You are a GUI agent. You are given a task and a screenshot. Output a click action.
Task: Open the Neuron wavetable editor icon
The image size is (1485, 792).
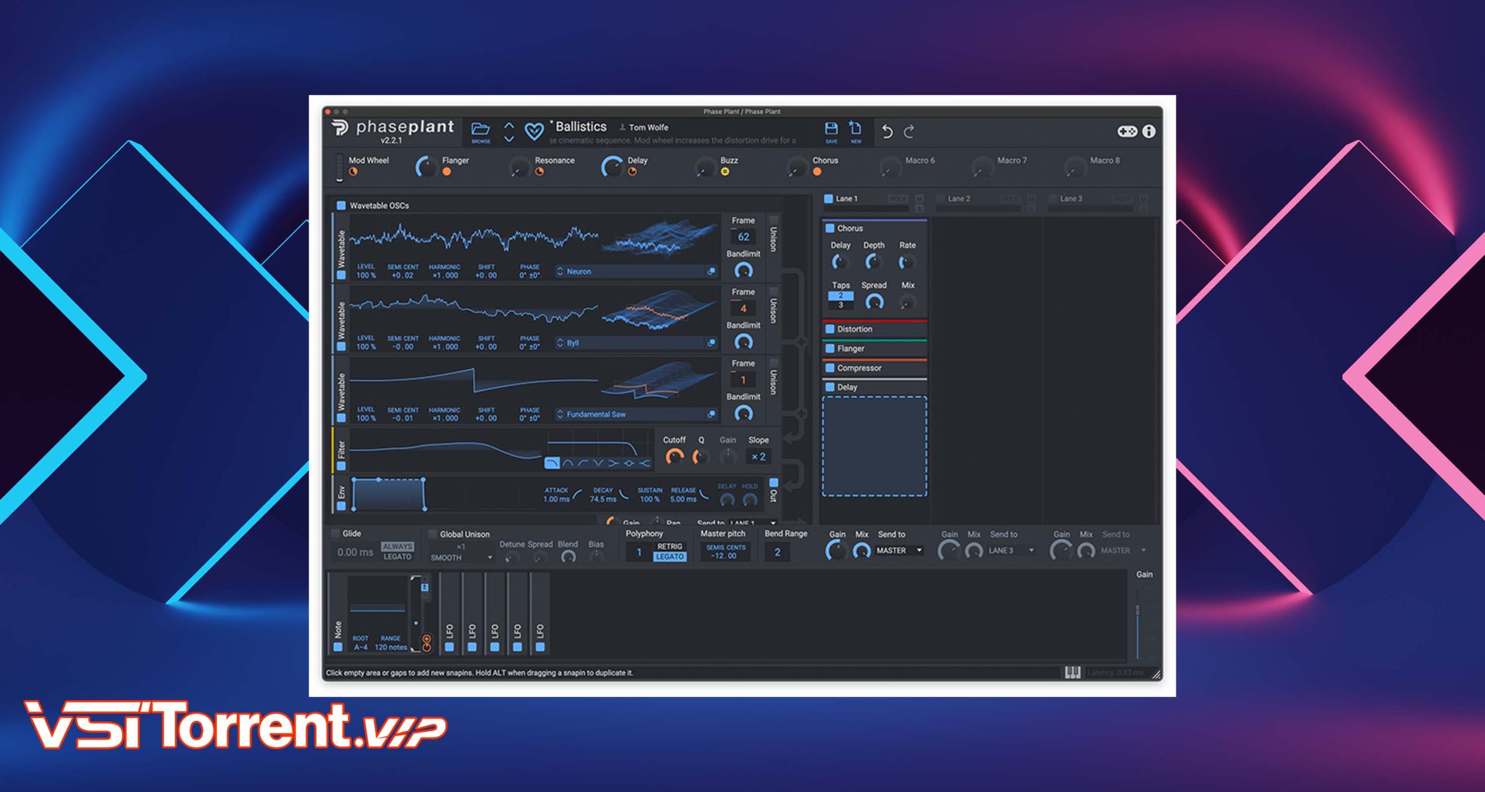click(711, 271)
